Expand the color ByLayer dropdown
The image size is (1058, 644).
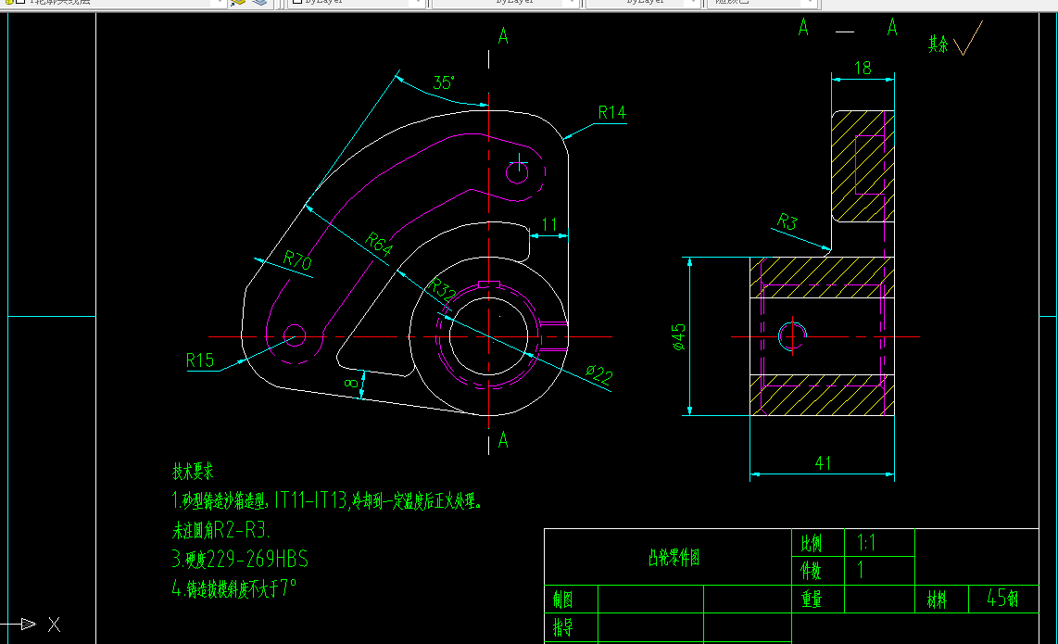tap(418, 3)
